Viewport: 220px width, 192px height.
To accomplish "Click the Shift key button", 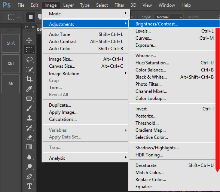I will pyautogui.click(x=10, y=43).
